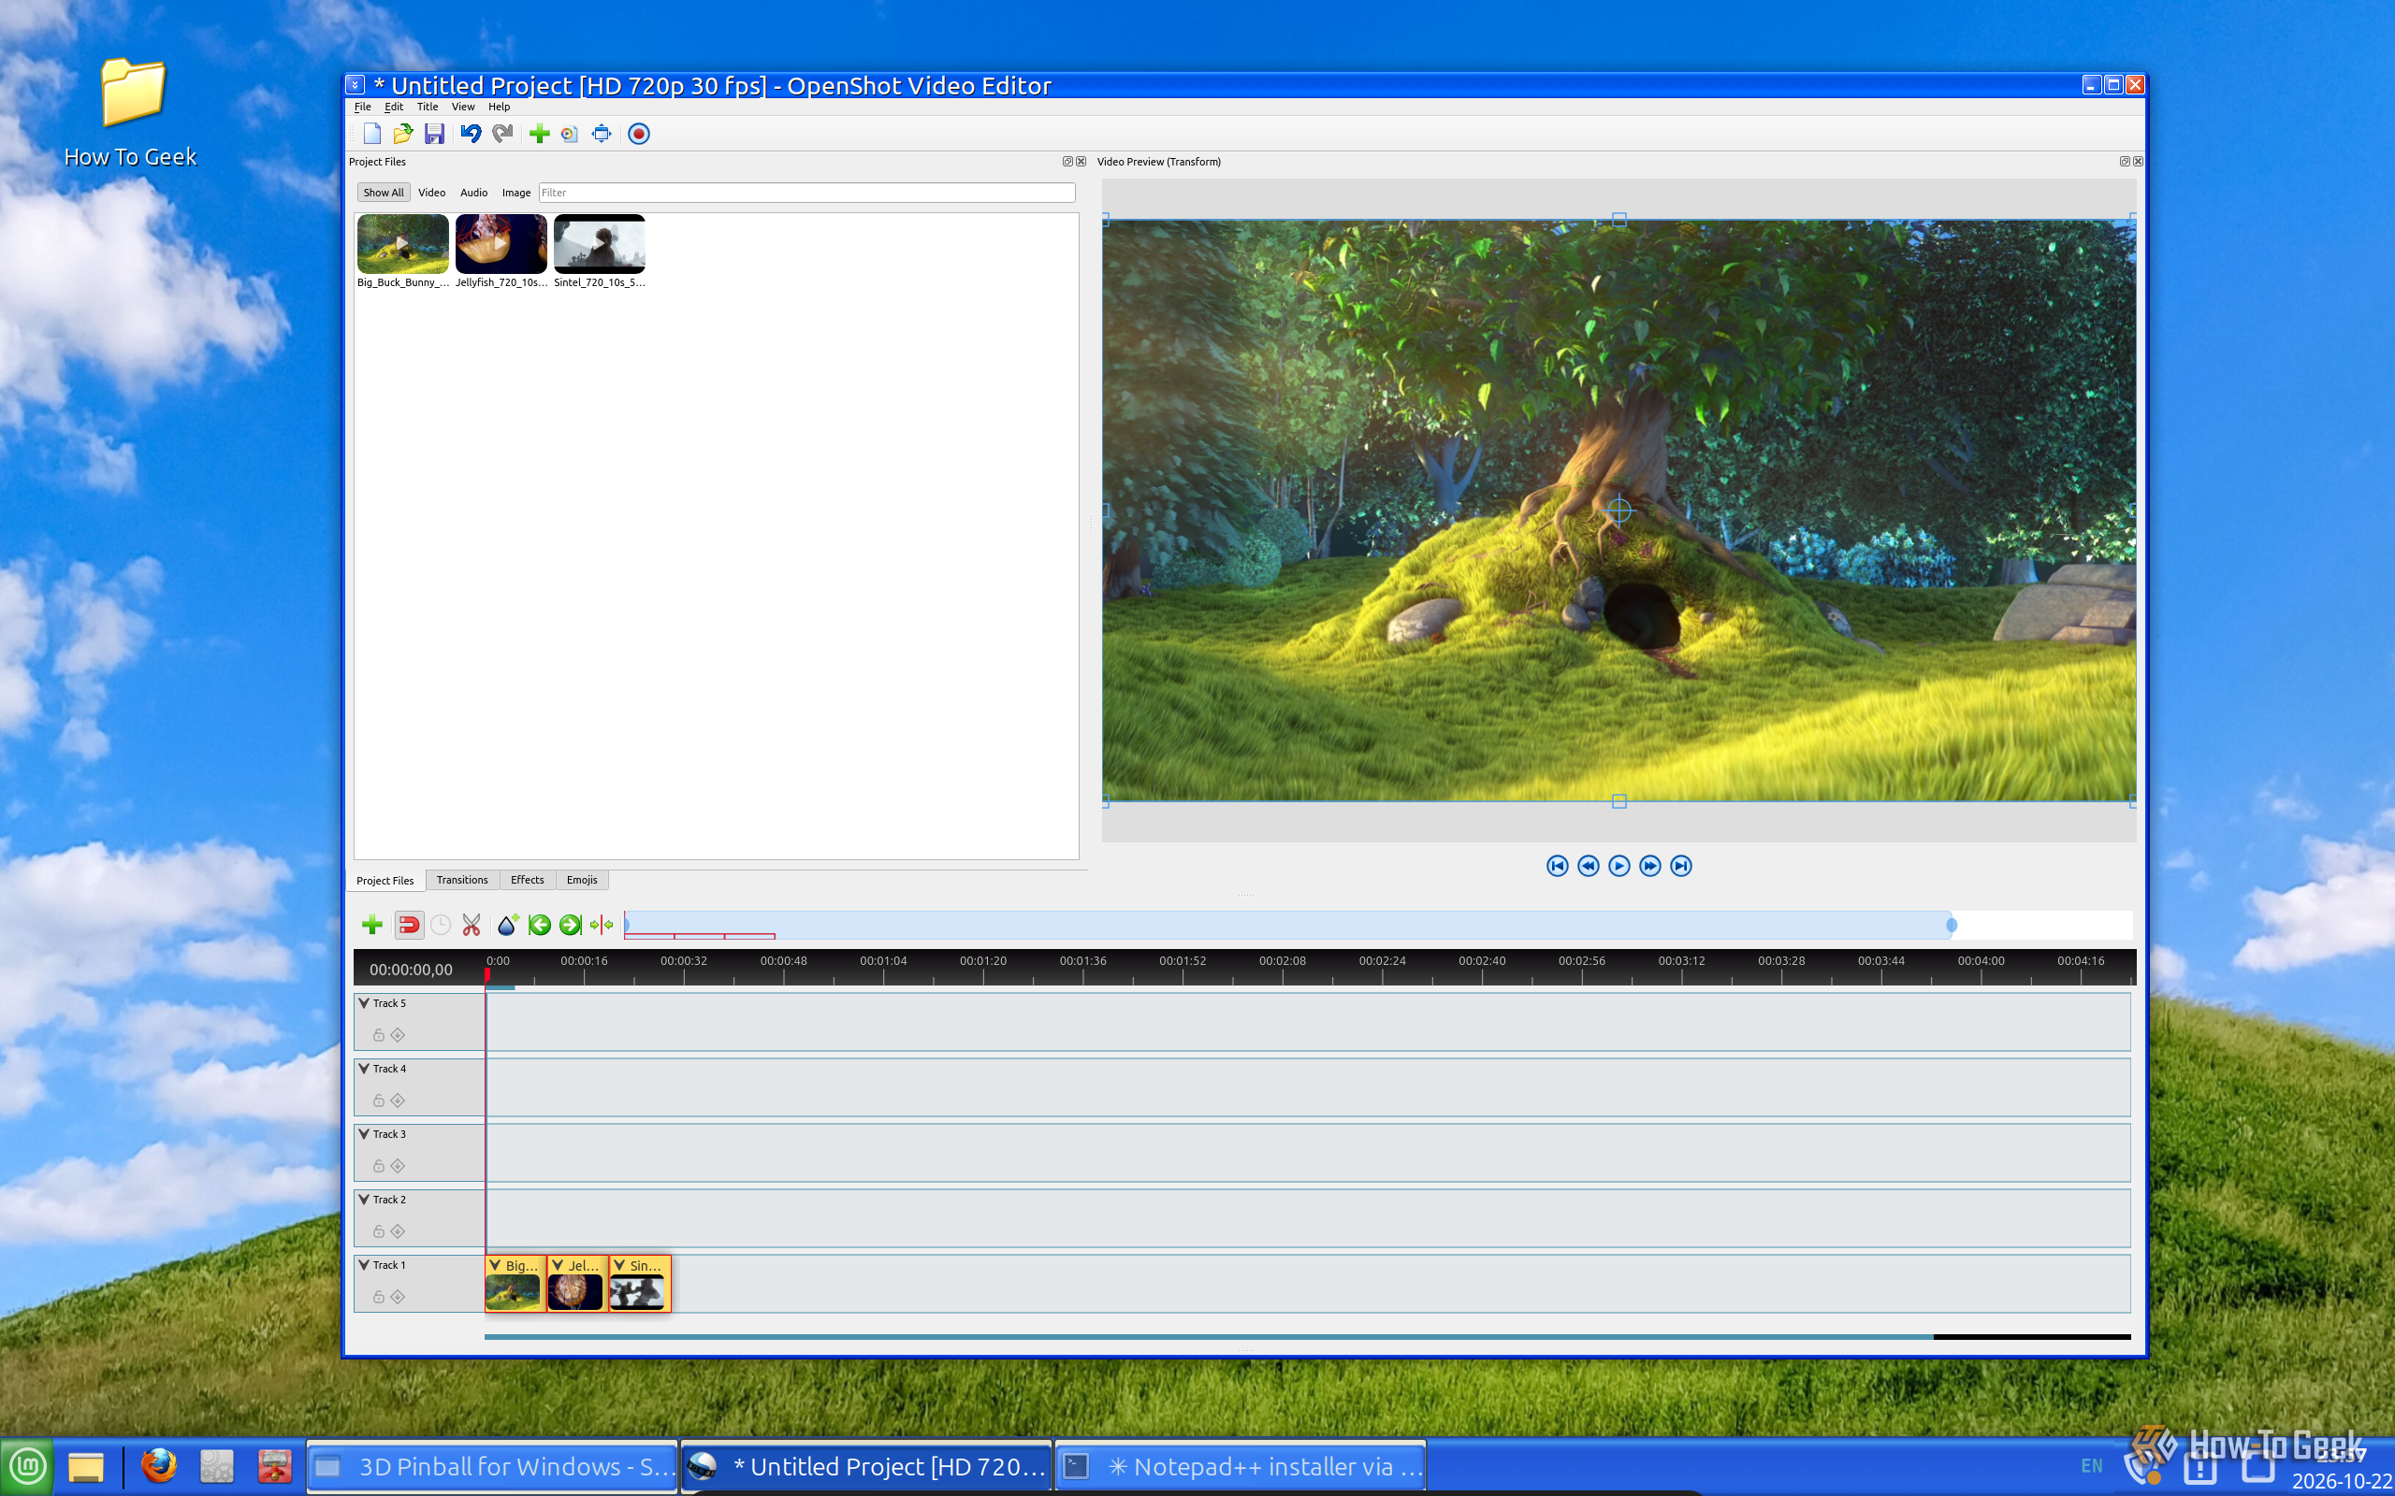Image resolution: width=2395 pixels, height=1496 pixels.
Task: Center the timeline on the playhead
Action: pyautogui.click(x=602, y=925)
